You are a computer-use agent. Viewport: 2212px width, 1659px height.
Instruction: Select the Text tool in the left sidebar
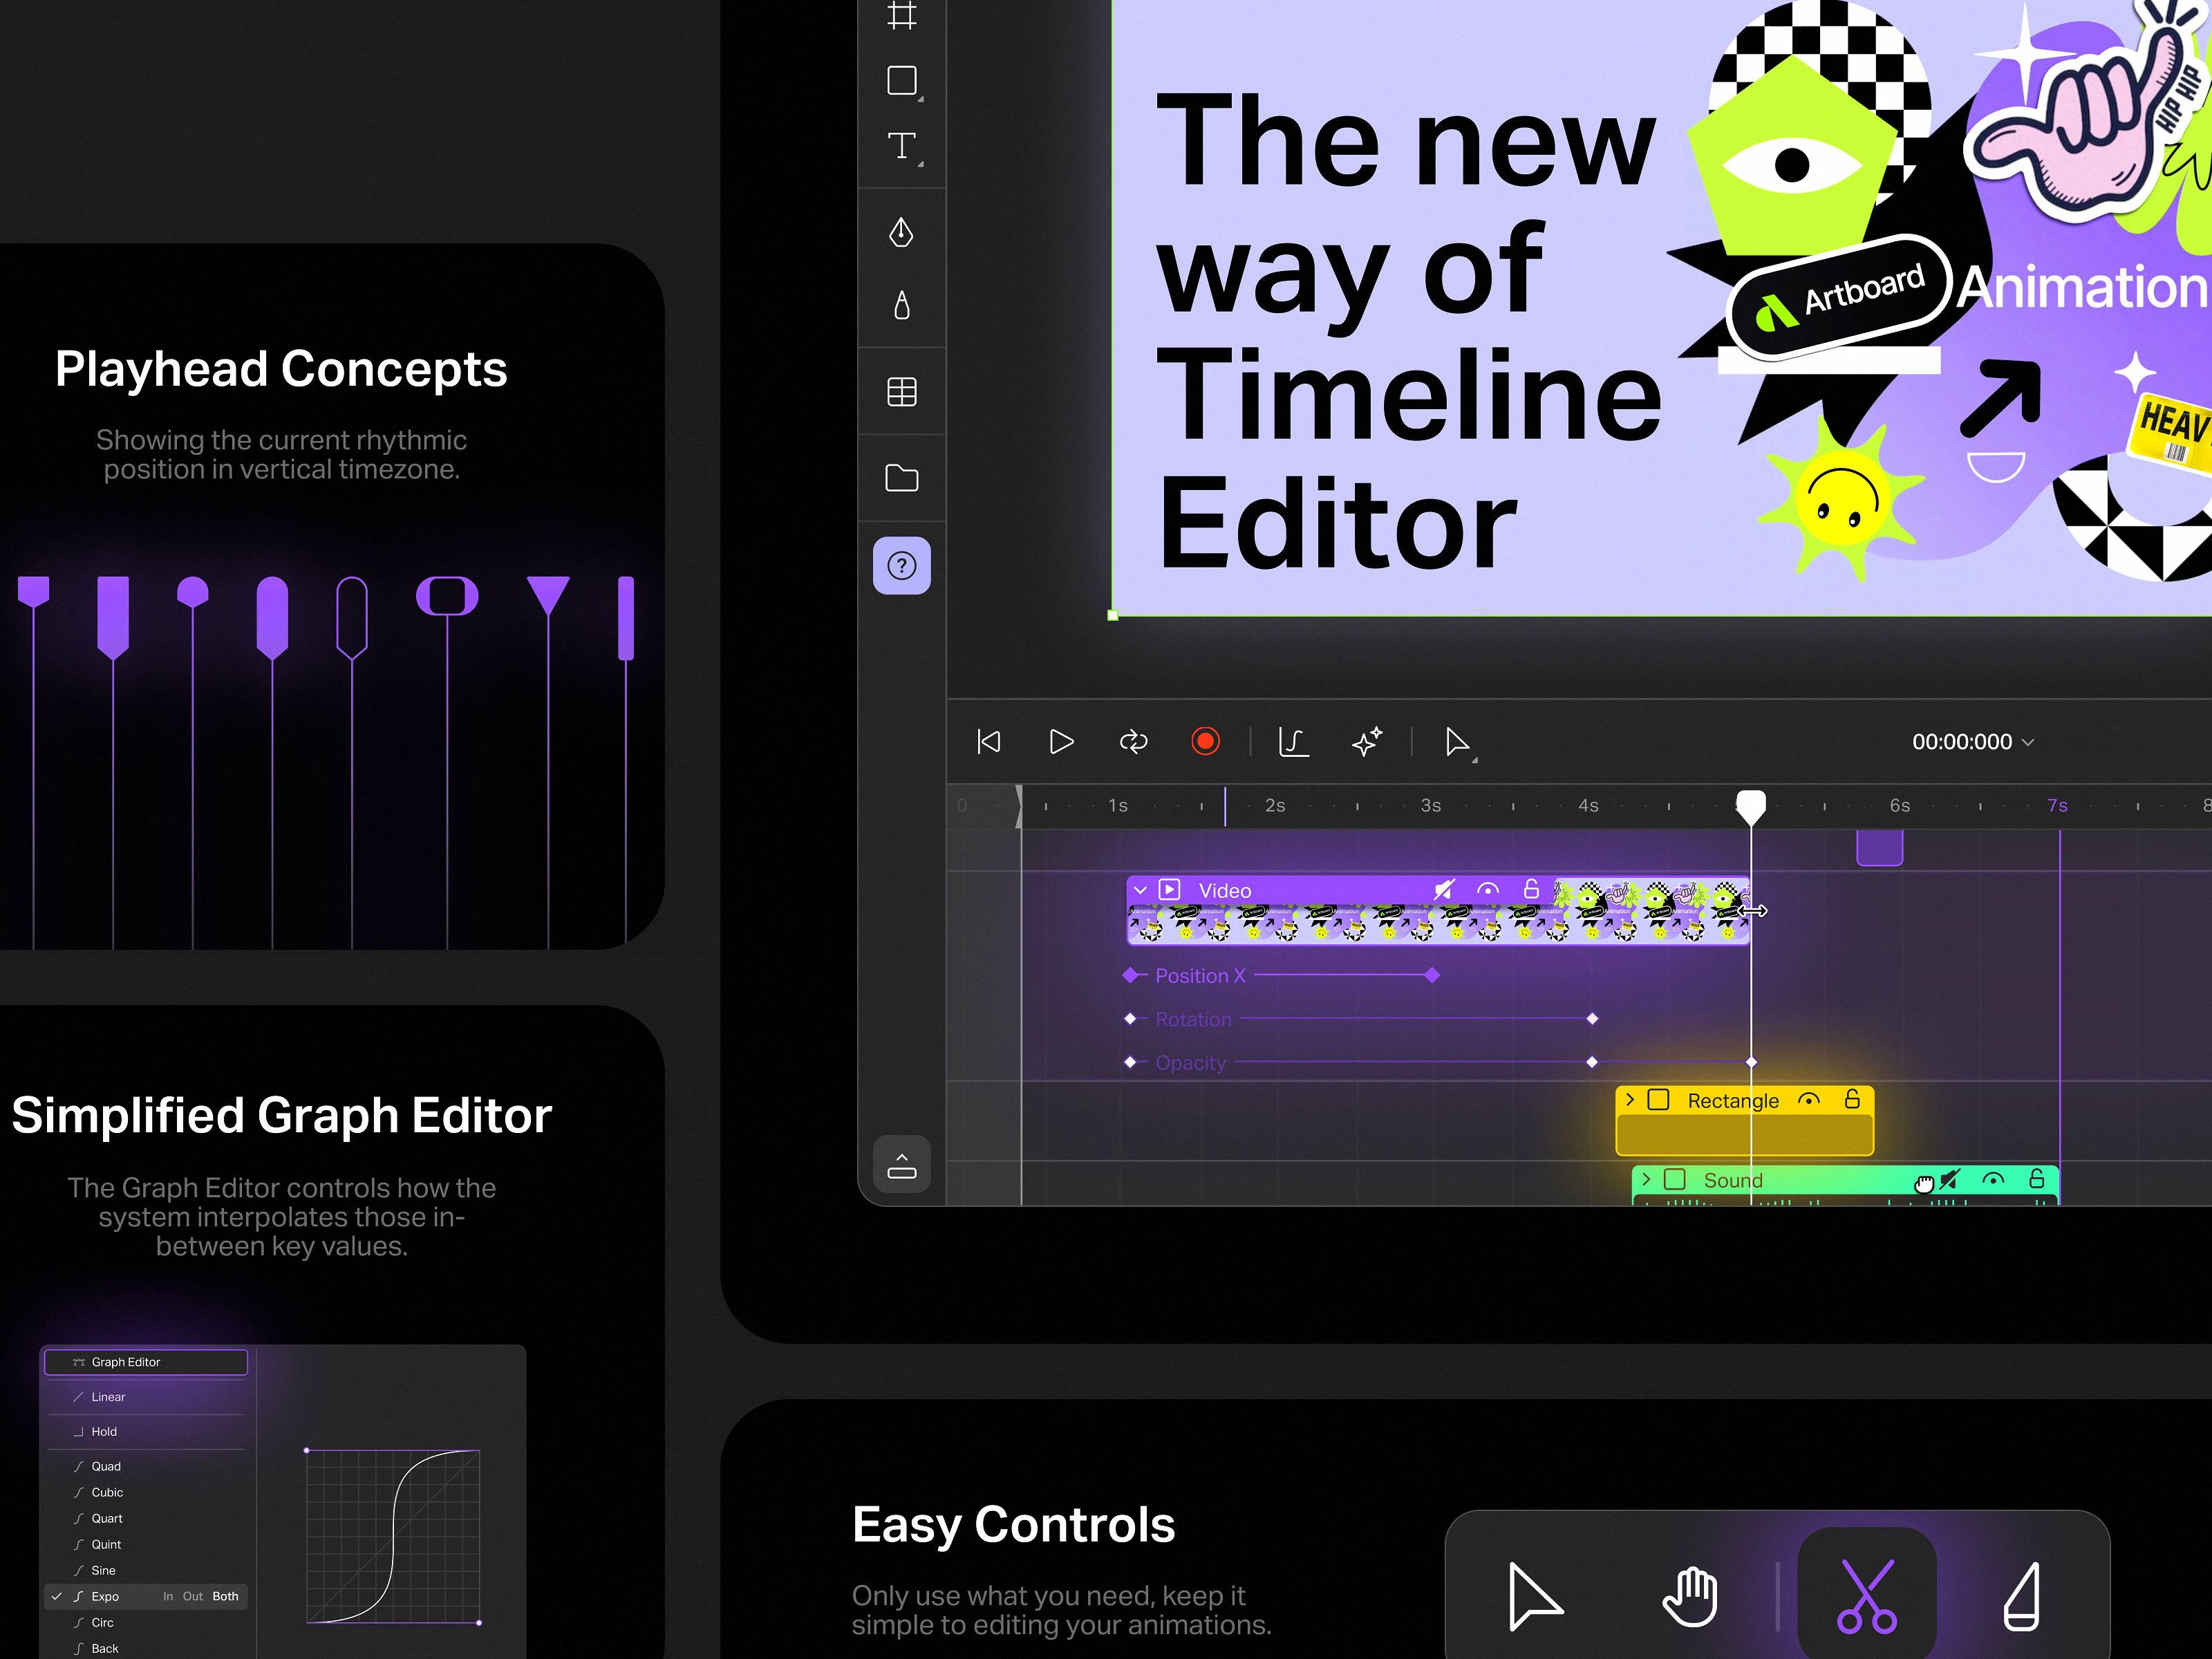[x=901, y=145]
